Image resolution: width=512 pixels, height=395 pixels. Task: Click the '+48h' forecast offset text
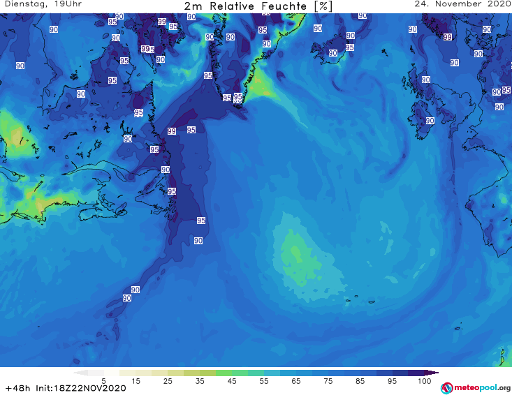17,388
